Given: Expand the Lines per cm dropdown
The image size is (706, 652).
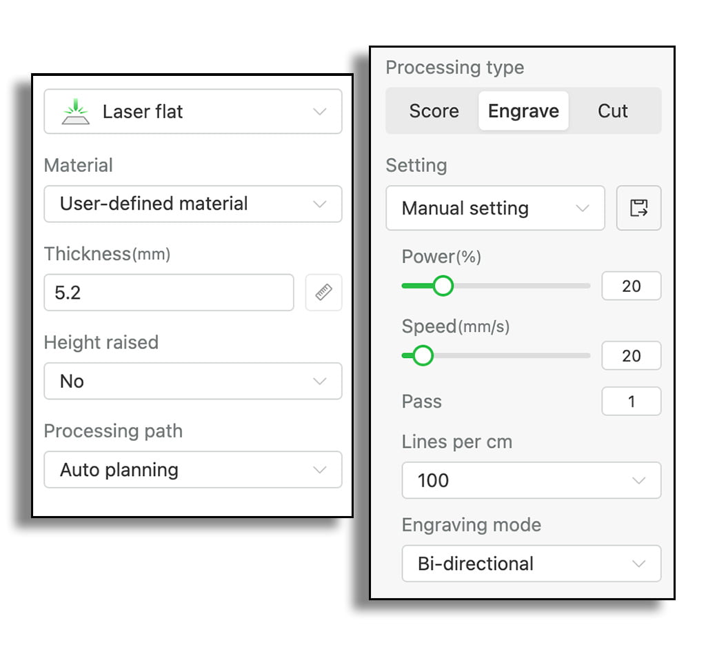Looking at the screenshot, I should [x=531, y=480].
